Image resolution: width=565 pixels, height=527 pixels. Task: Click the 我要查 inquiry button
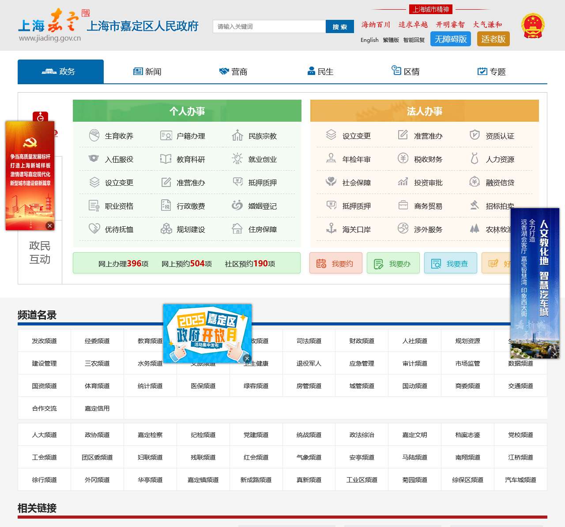451,263
